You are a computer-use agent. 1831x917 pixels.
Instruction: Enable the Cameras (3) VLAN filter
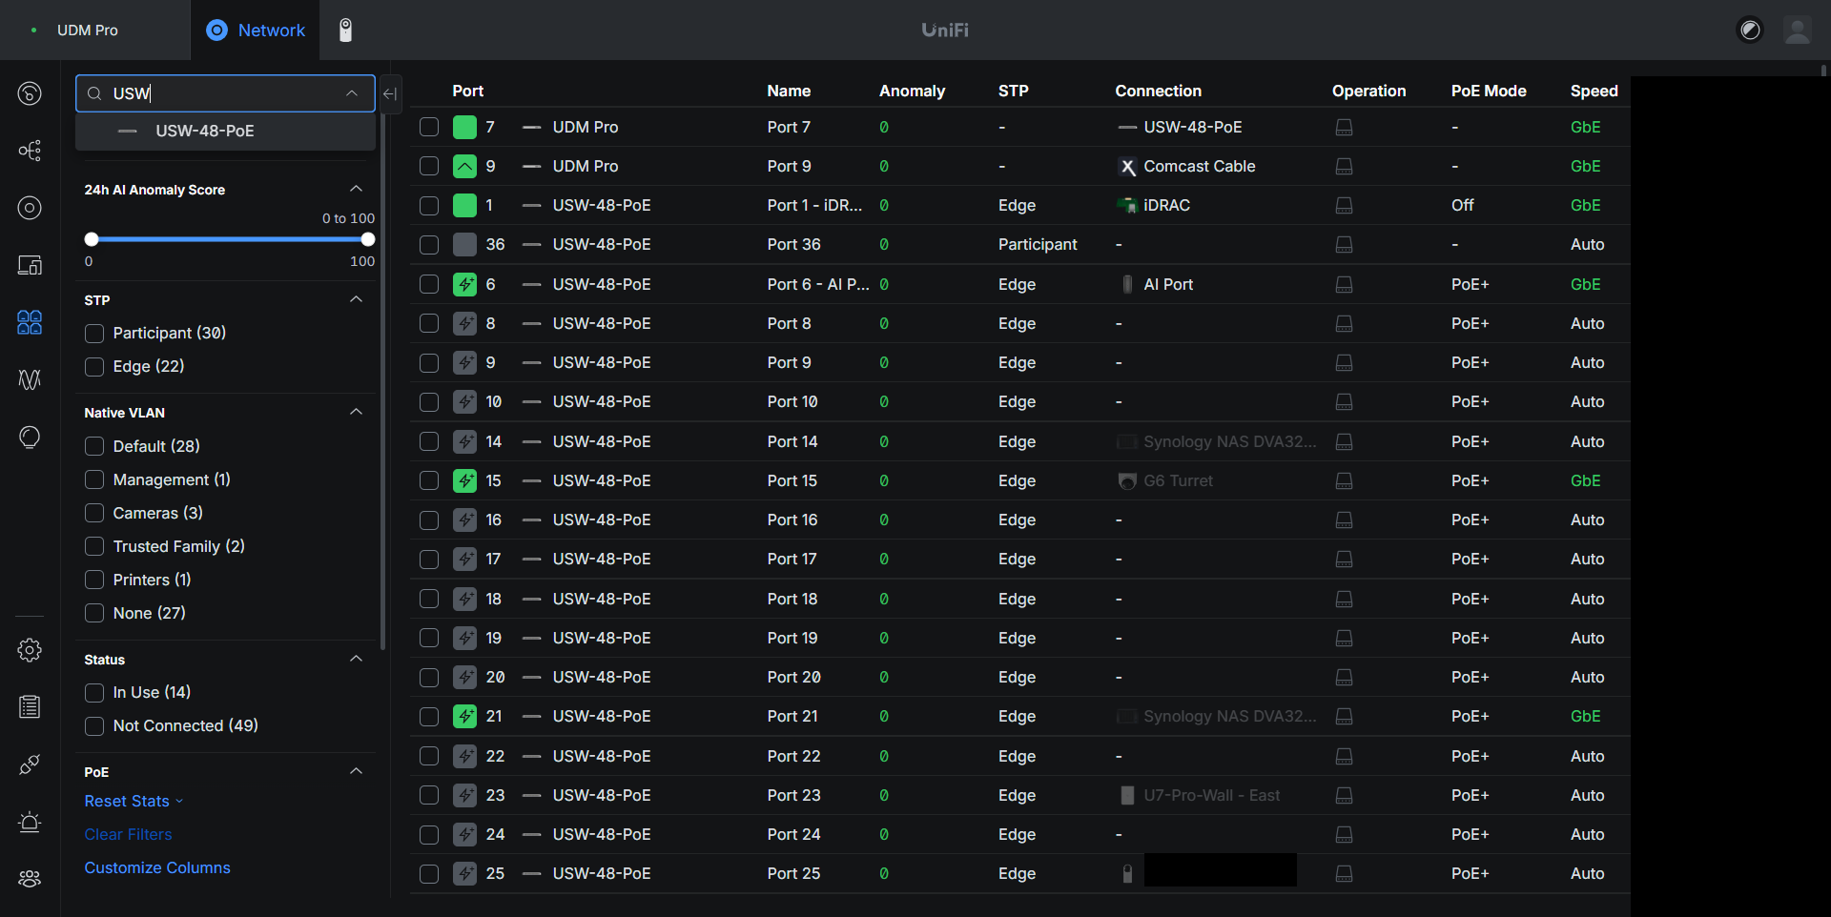click(x=94, y=513)
